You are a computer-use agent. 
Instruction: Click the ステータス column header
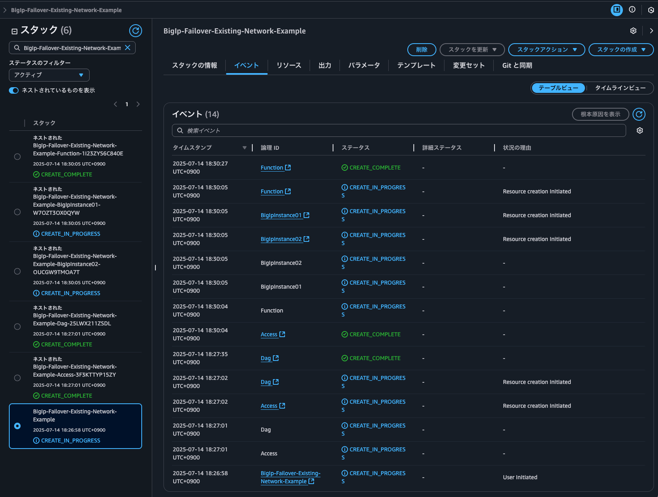356,148
